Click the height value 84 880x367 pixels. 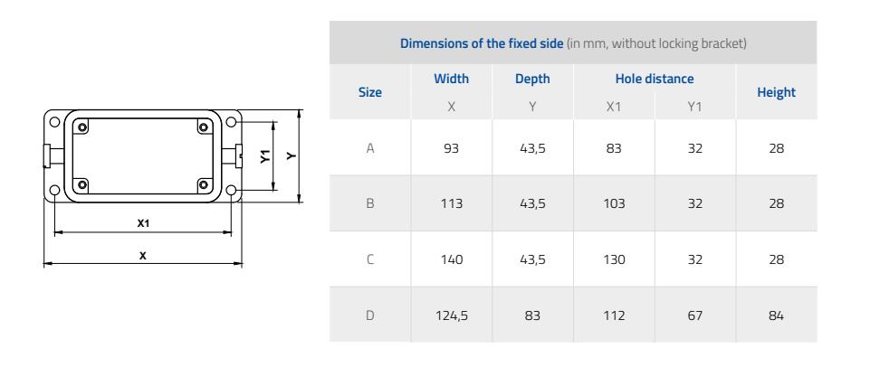[776, 315]
